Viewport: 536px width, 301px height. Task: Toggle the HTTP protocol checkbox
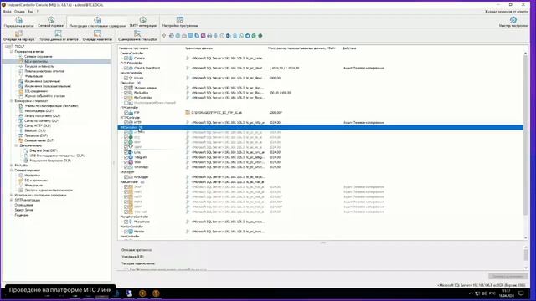click(126, 122)
